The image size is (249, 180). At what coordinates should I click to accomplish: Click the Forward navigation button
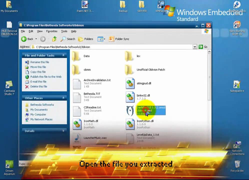43,39
